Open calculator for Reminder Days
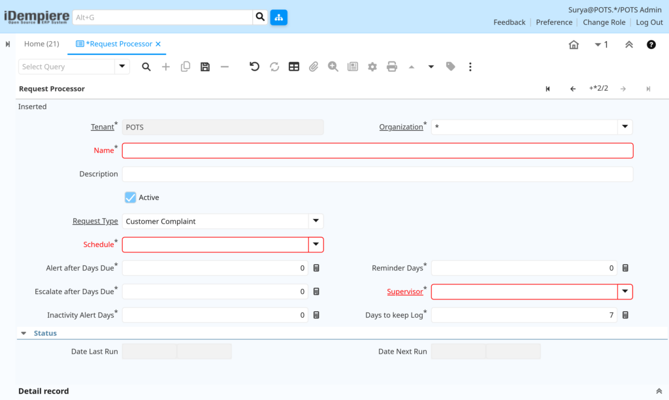This screenshot has width=669, height=400. click(625, 268)
